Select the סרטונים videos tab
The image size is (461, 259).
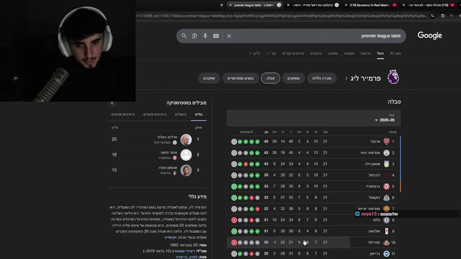[x=316, y=53]
